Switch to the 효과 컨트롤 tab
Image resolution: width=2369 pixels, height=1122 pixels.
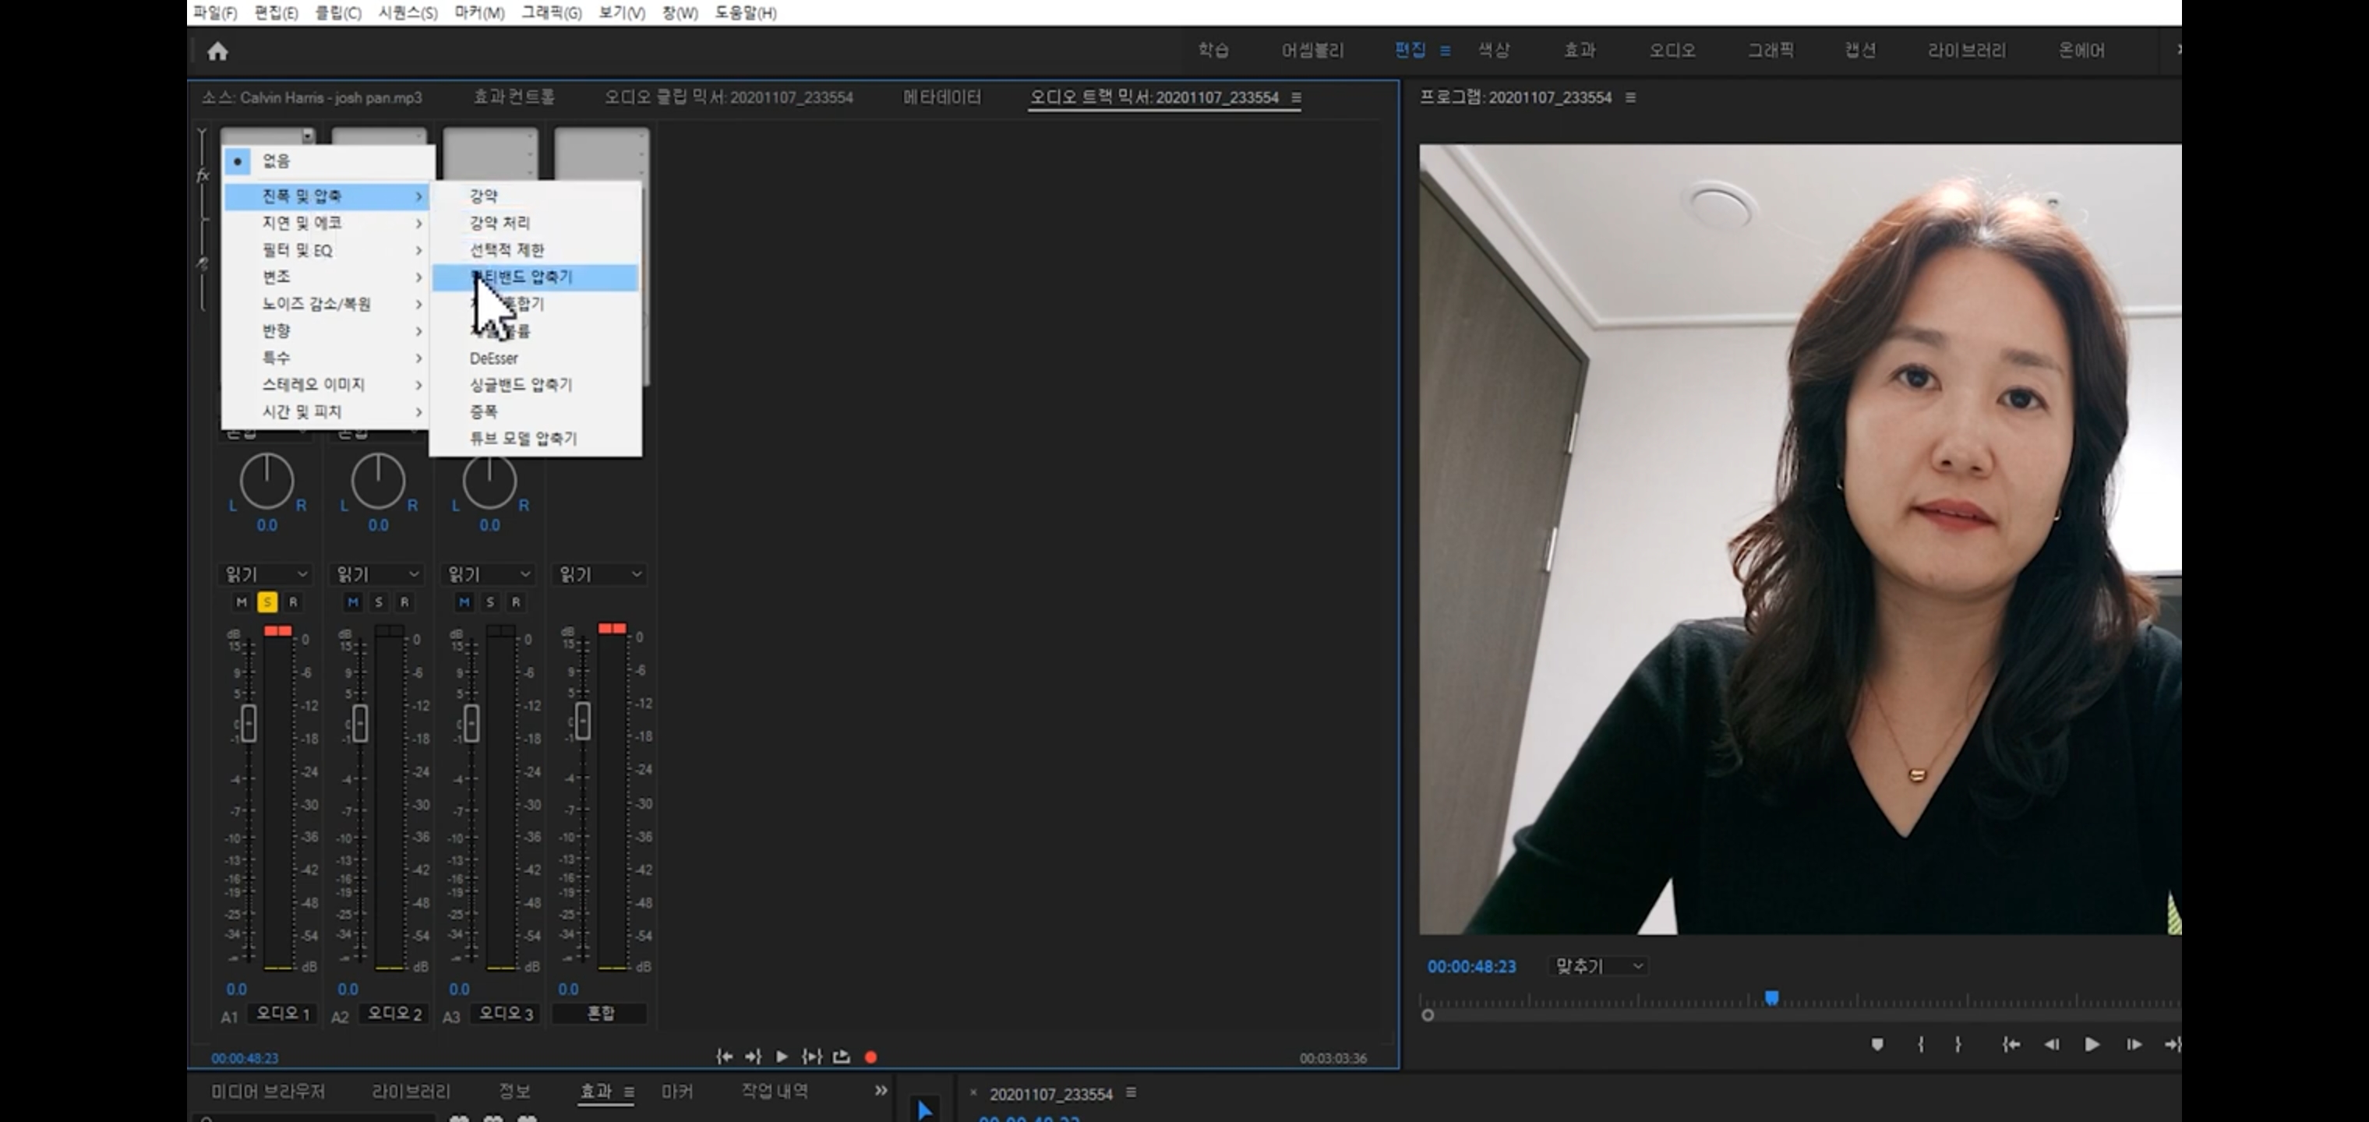pos(514,97)
